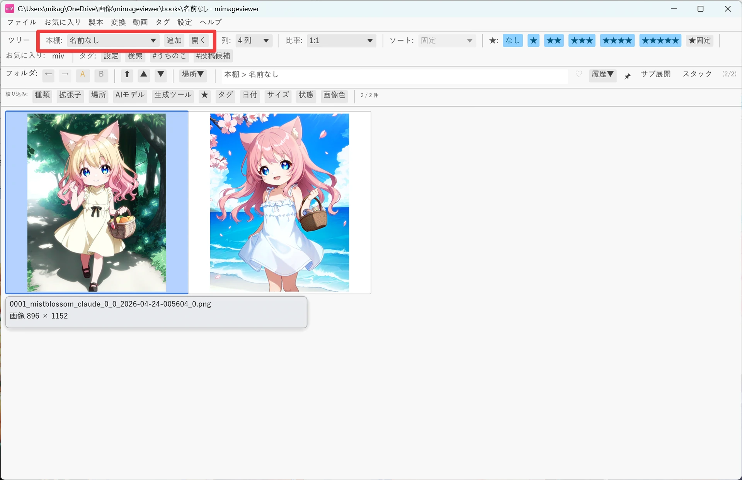Filter by タグ in refine row
This screenshot has height=480, width=742.
click(225, 95)
